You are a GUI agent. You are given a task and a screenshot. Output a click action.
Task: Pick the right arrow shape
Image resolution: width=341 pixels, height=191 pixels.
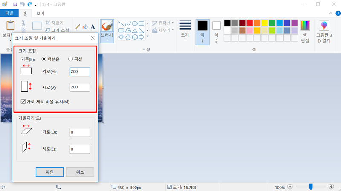[x=142, y=37]
